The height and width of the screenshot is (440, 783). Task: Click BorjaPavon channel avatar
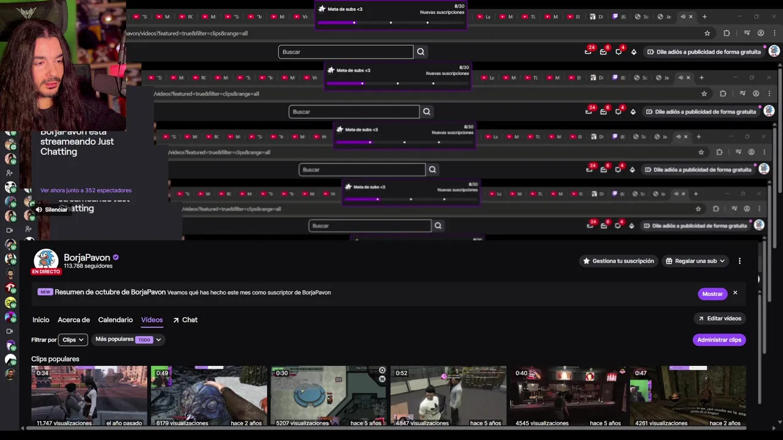[x=46, y=260]
